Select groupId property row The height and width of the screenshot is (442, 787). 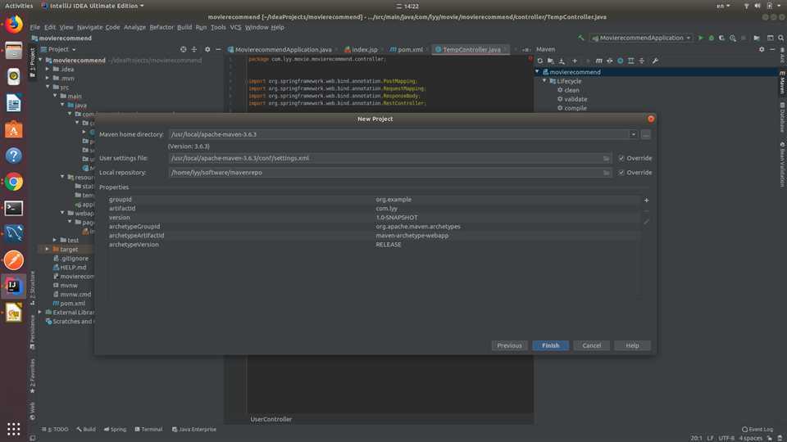coord(374,200)
